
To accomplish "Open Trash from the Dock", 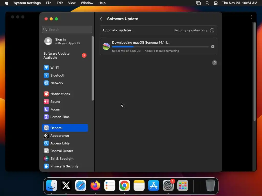I will (x=210, y=185).
